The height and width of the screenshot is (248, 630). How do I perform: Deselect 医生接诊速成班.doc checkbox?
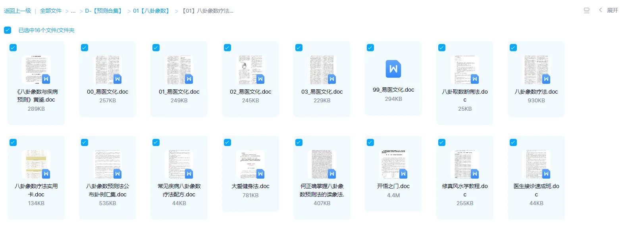[x=513, y=142]
